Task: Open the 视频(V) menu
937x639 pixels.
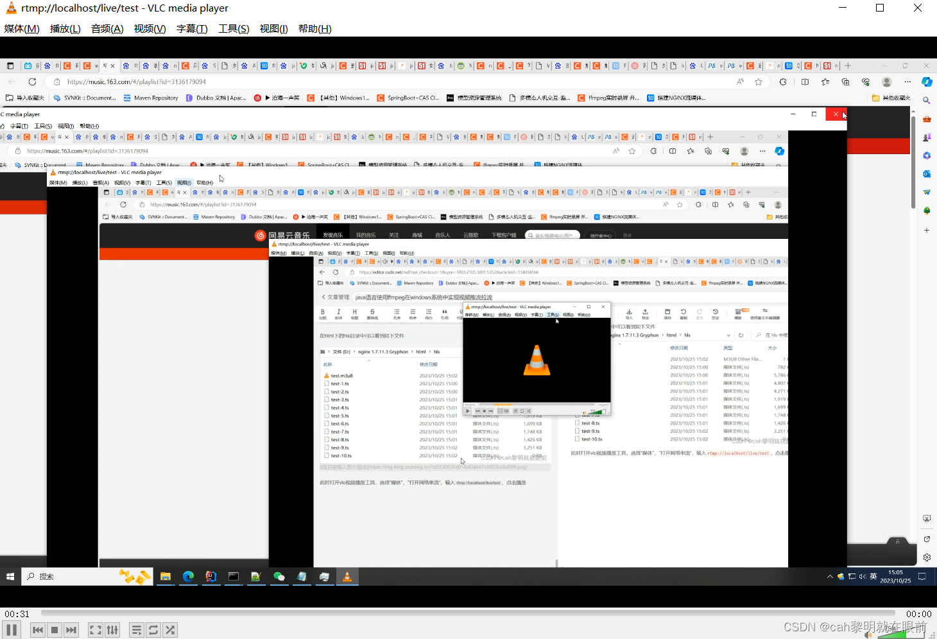Action: click(x=150, y=29)
